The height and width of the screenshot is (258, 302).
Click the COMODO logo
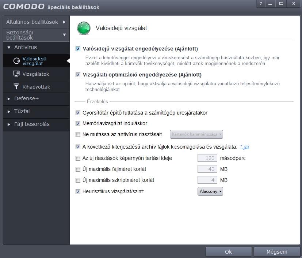tap(24, 7)
